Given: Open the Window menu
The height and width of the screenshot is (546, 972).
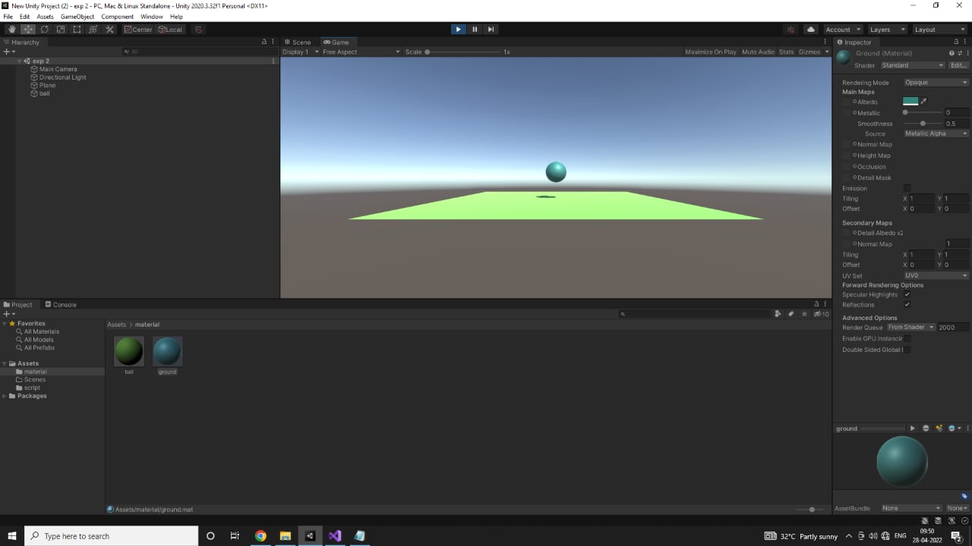Looking at the screenshot, I should [152, 16].
